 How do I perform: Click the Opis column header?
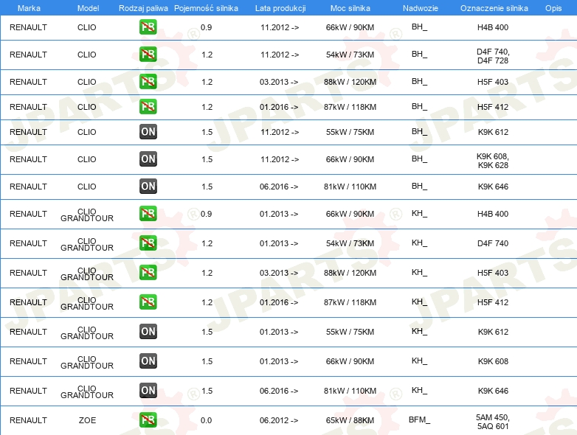(x=553, y=8)
